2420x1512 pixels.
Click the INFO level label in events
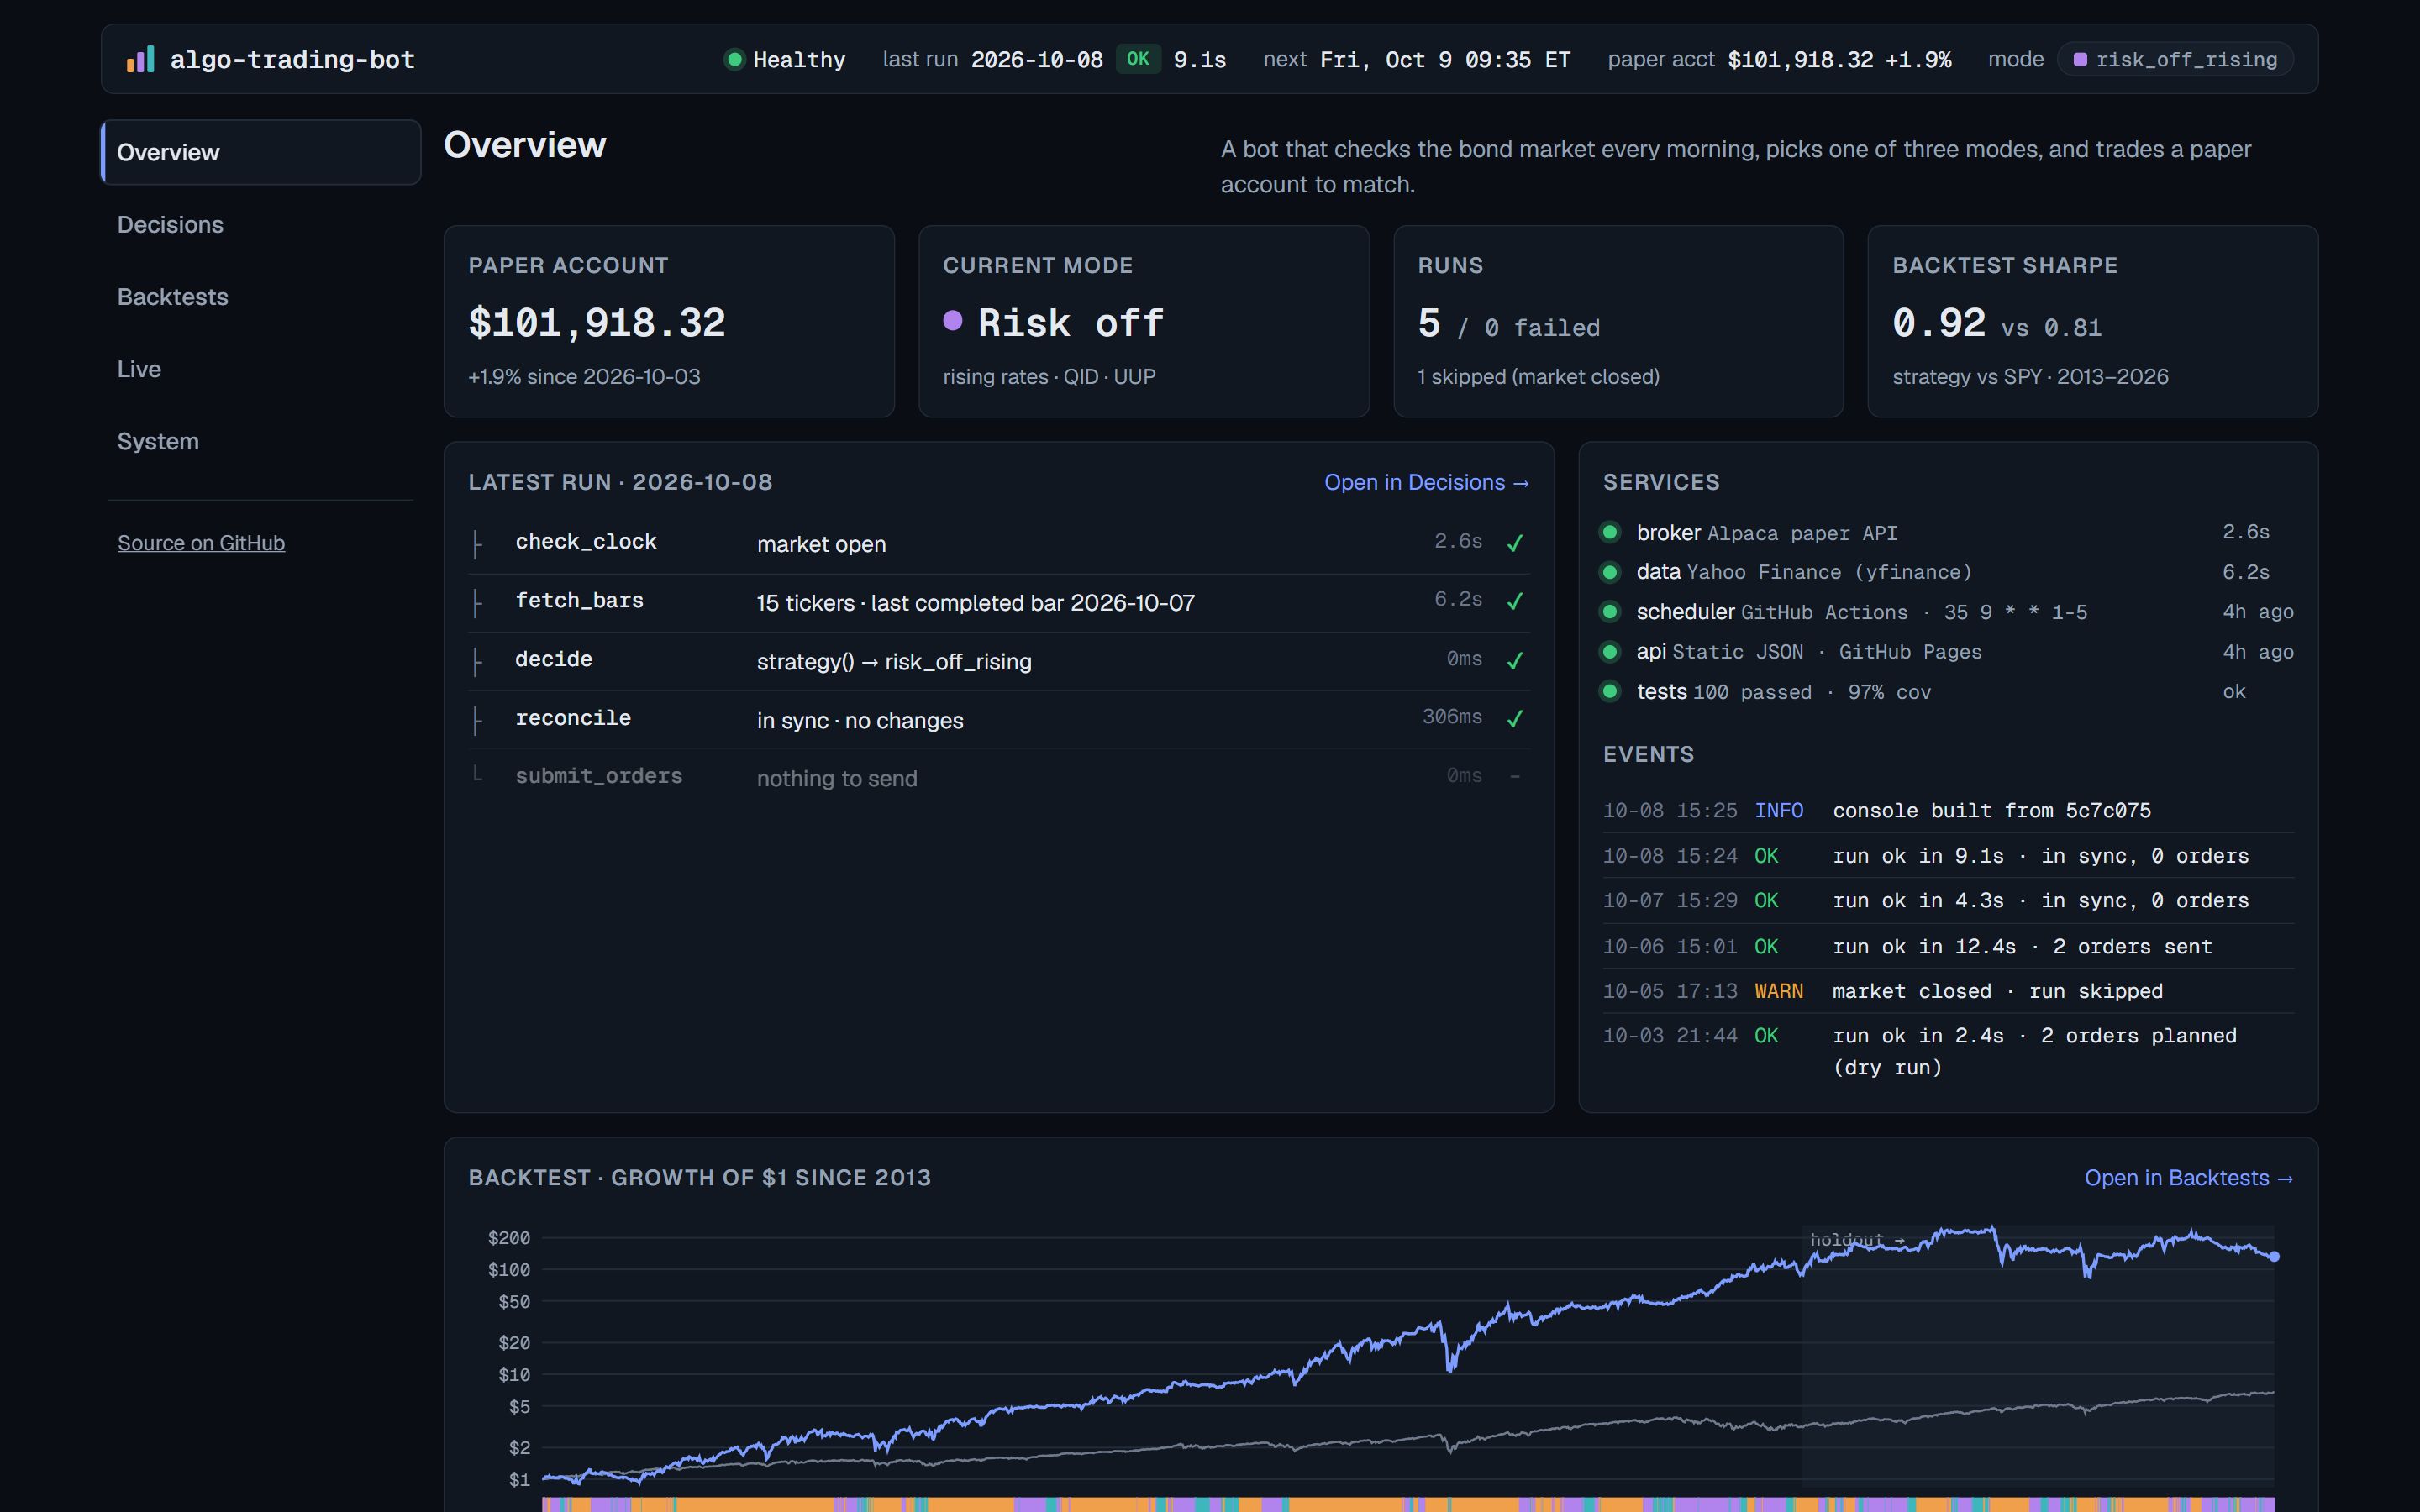(1779, 811)
